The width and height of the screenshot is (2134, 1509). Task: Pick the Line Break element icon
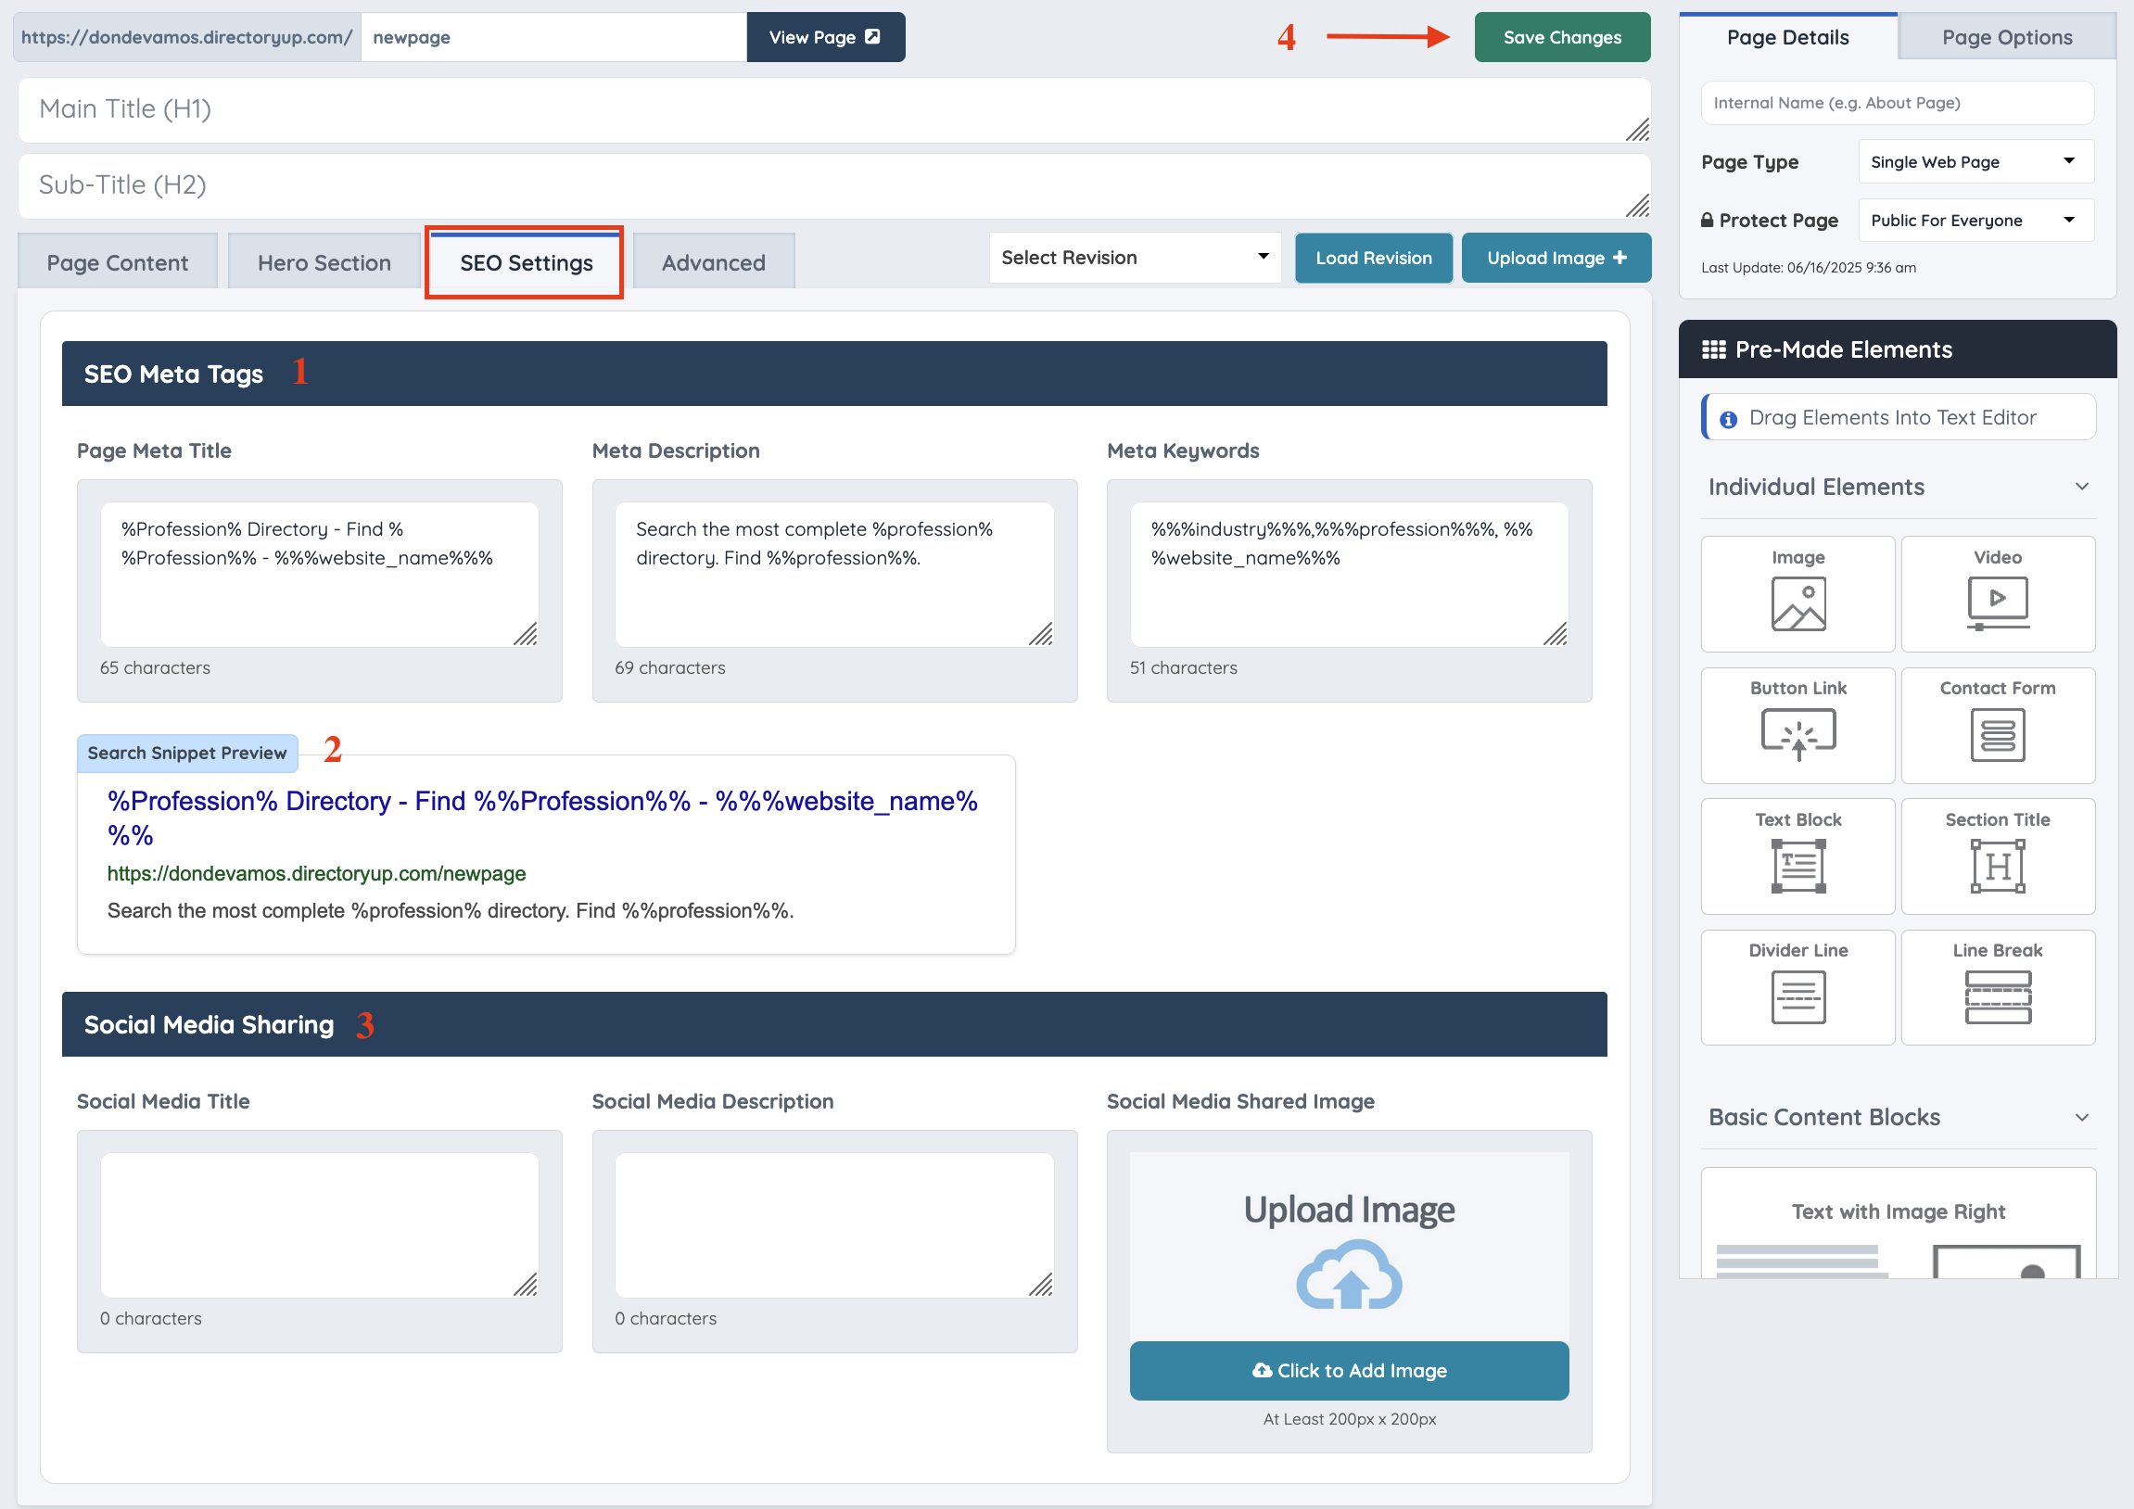point(1998,997)
